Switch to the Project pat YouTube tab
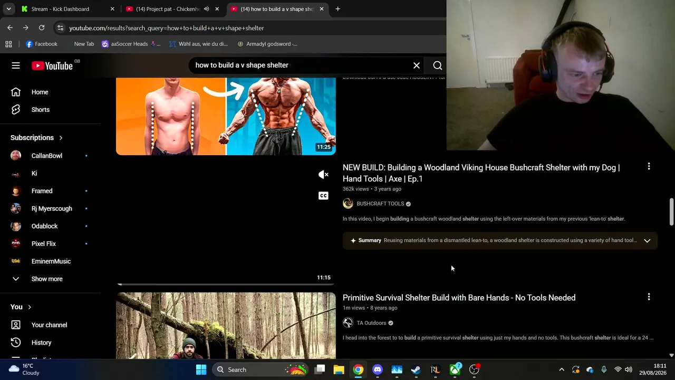The width and height of the screenshot is (675, 380). (x=168, y=9)
